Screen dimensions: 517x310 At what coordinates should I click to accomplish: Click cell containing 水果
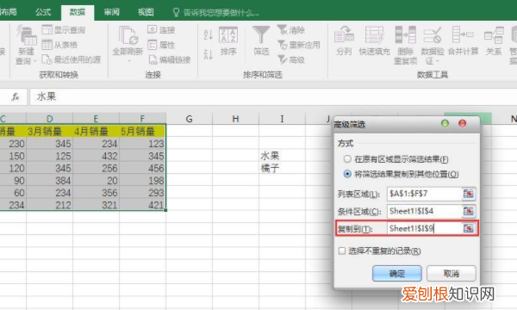point(282,156)
